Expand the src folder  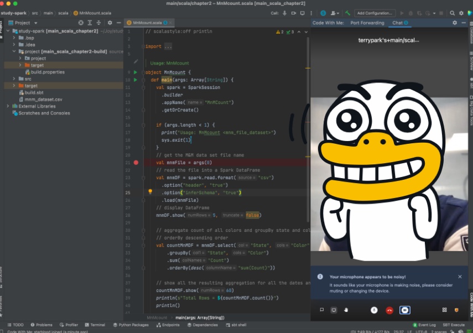[14, 79]
